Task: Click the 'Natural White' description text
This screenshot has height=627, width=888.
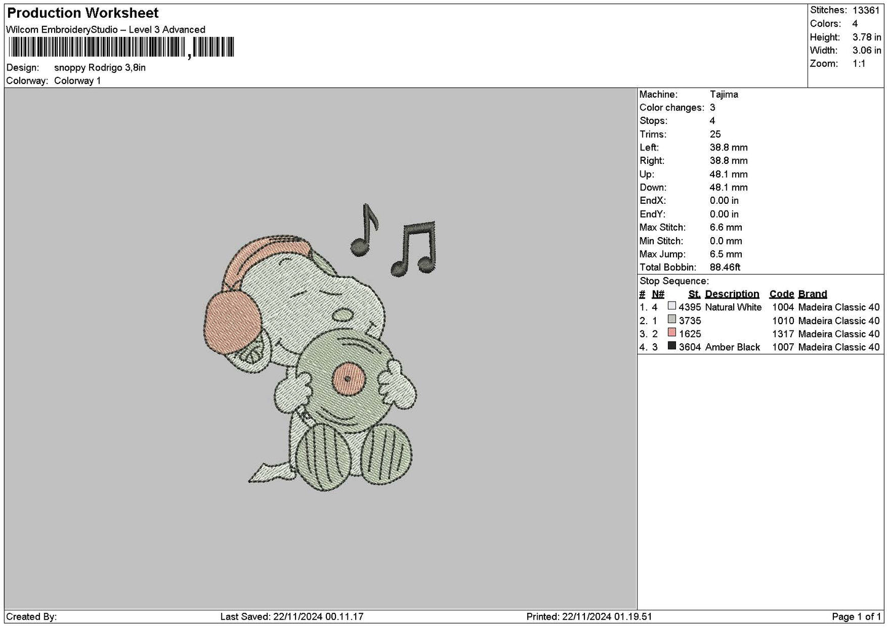Action: [x=733, y=307]
